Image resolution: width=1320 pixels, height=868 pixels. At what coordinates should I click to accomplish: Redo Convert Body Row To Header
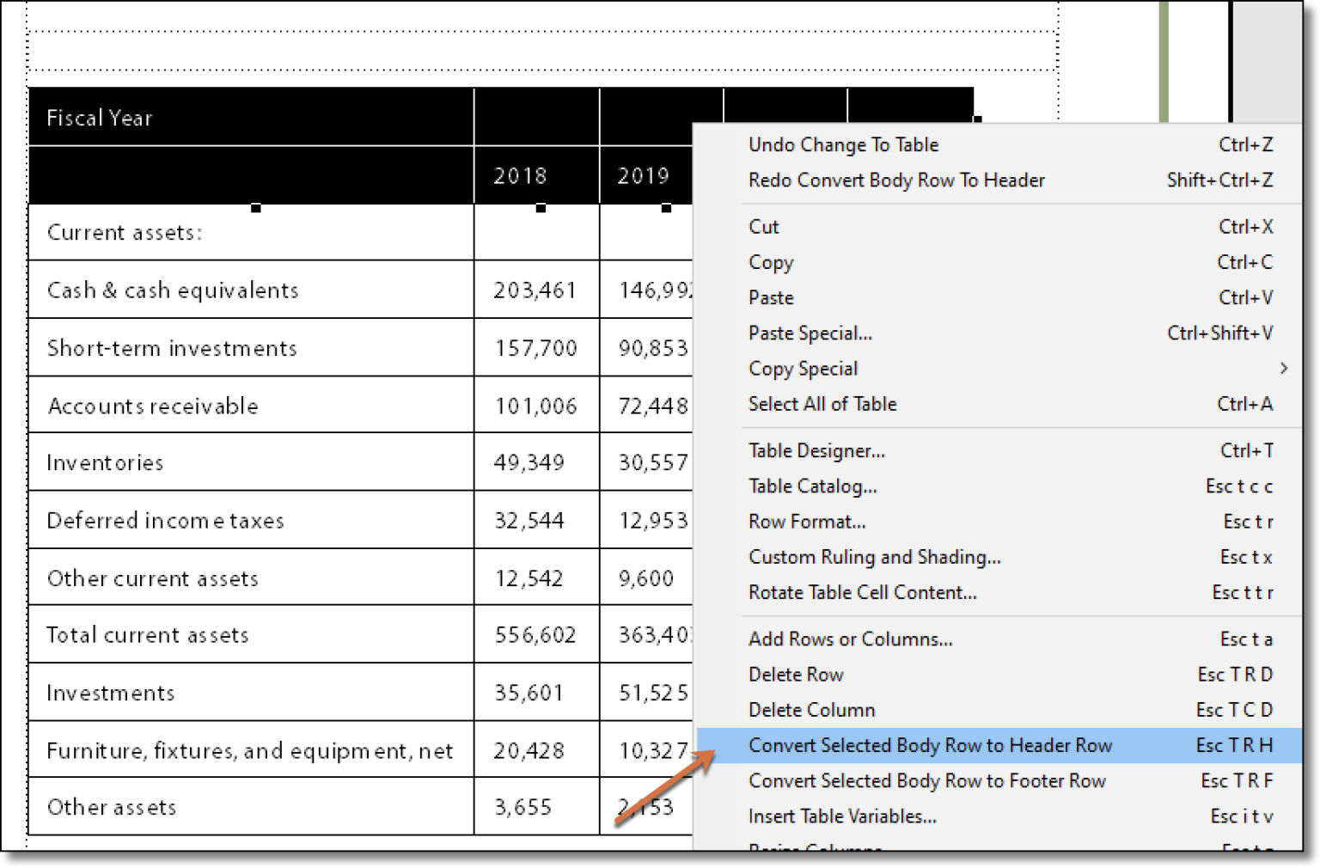pos(896,180)
